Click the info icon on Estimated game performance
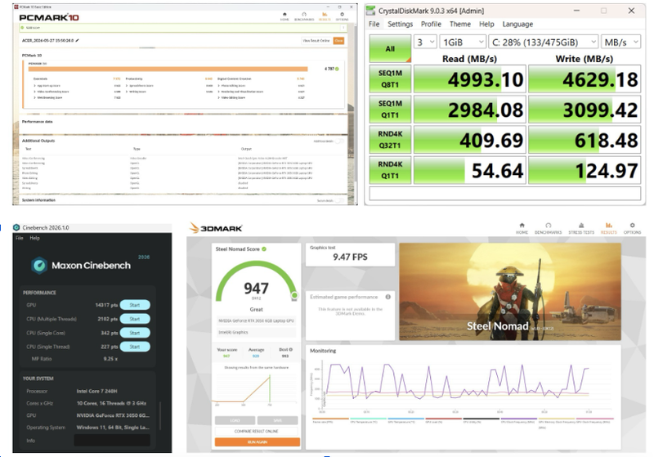The width and height of the screenshot is (654, 457). [x=387, y=297]
